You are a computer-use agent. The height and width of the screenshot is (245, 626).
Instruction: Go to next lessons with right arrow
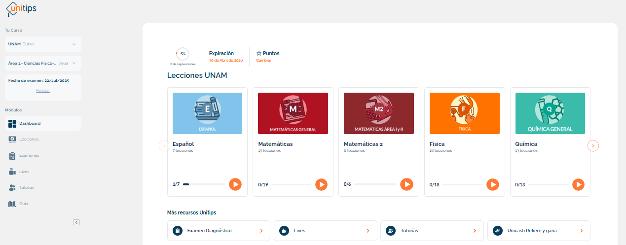click(593, 145)
